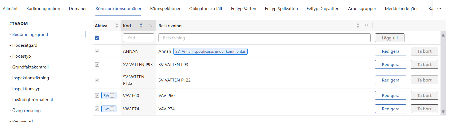The height and width of the screenshot is (122, 452).
Task: Focus the Beskrivning input field
Action: pos(264,38)
